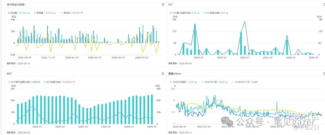This screenshot has height=135, width=325.
Task: Click the MLF panel title
Action: (x=9, y=73)
